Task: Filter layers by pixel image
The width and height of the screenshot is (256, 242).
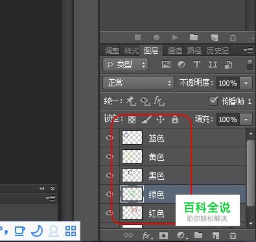Action: 166,64
